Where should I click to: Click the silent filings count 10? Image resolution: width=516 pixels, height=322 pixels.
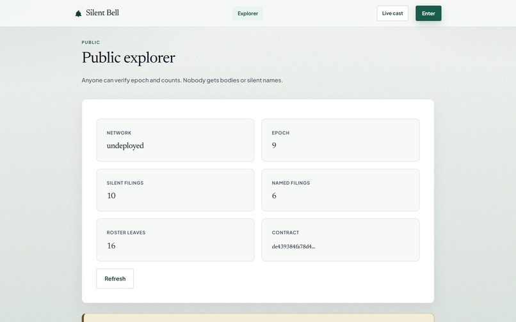point(111,196)
